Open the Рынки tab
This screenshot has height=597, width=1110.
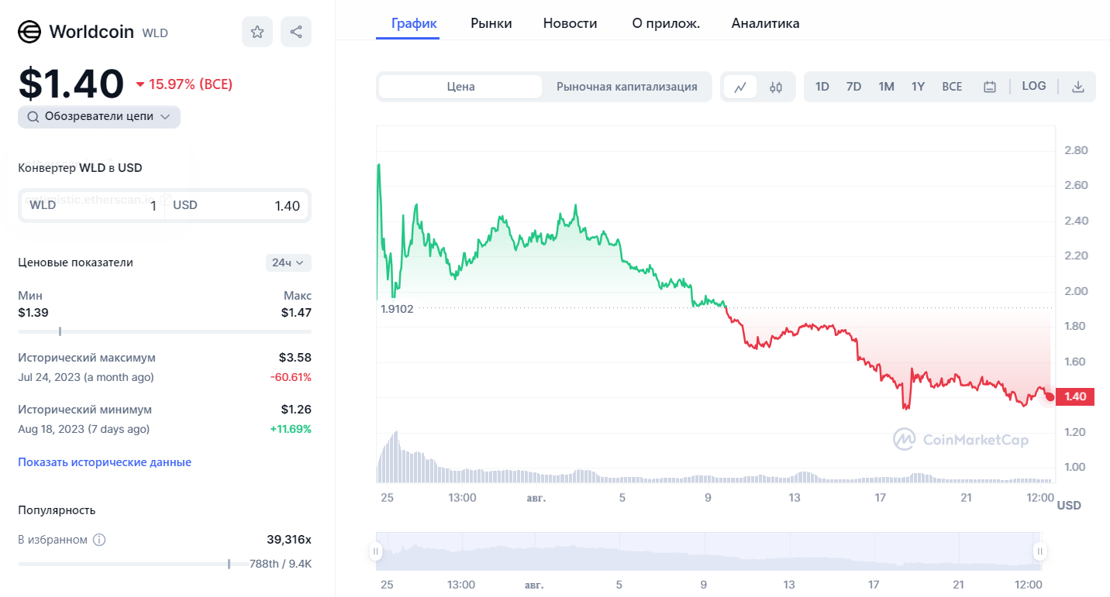(x=491, y=23)
